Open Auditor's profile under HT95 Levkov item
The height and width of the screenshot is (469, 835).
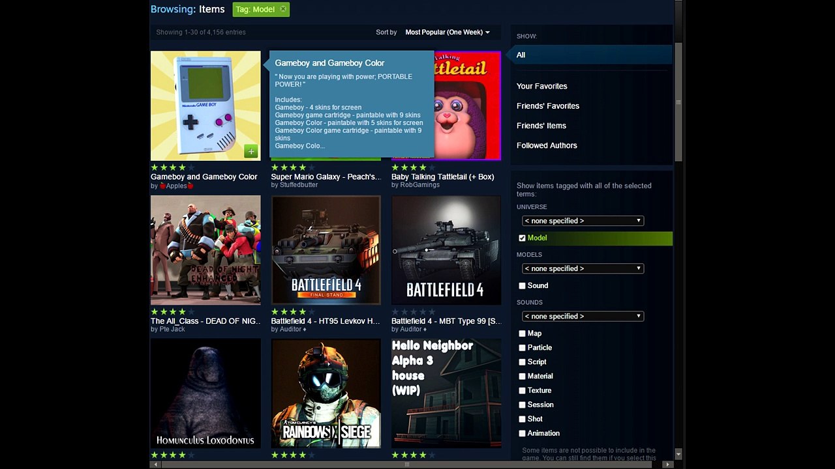(x=293, y=330)
